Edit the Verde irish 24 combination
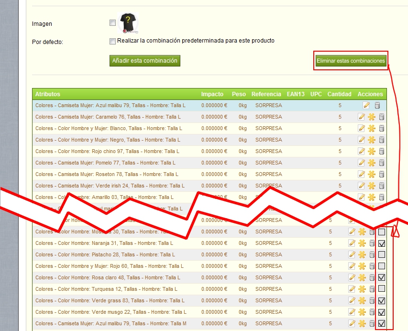408x331 pixels. point(362,186)
